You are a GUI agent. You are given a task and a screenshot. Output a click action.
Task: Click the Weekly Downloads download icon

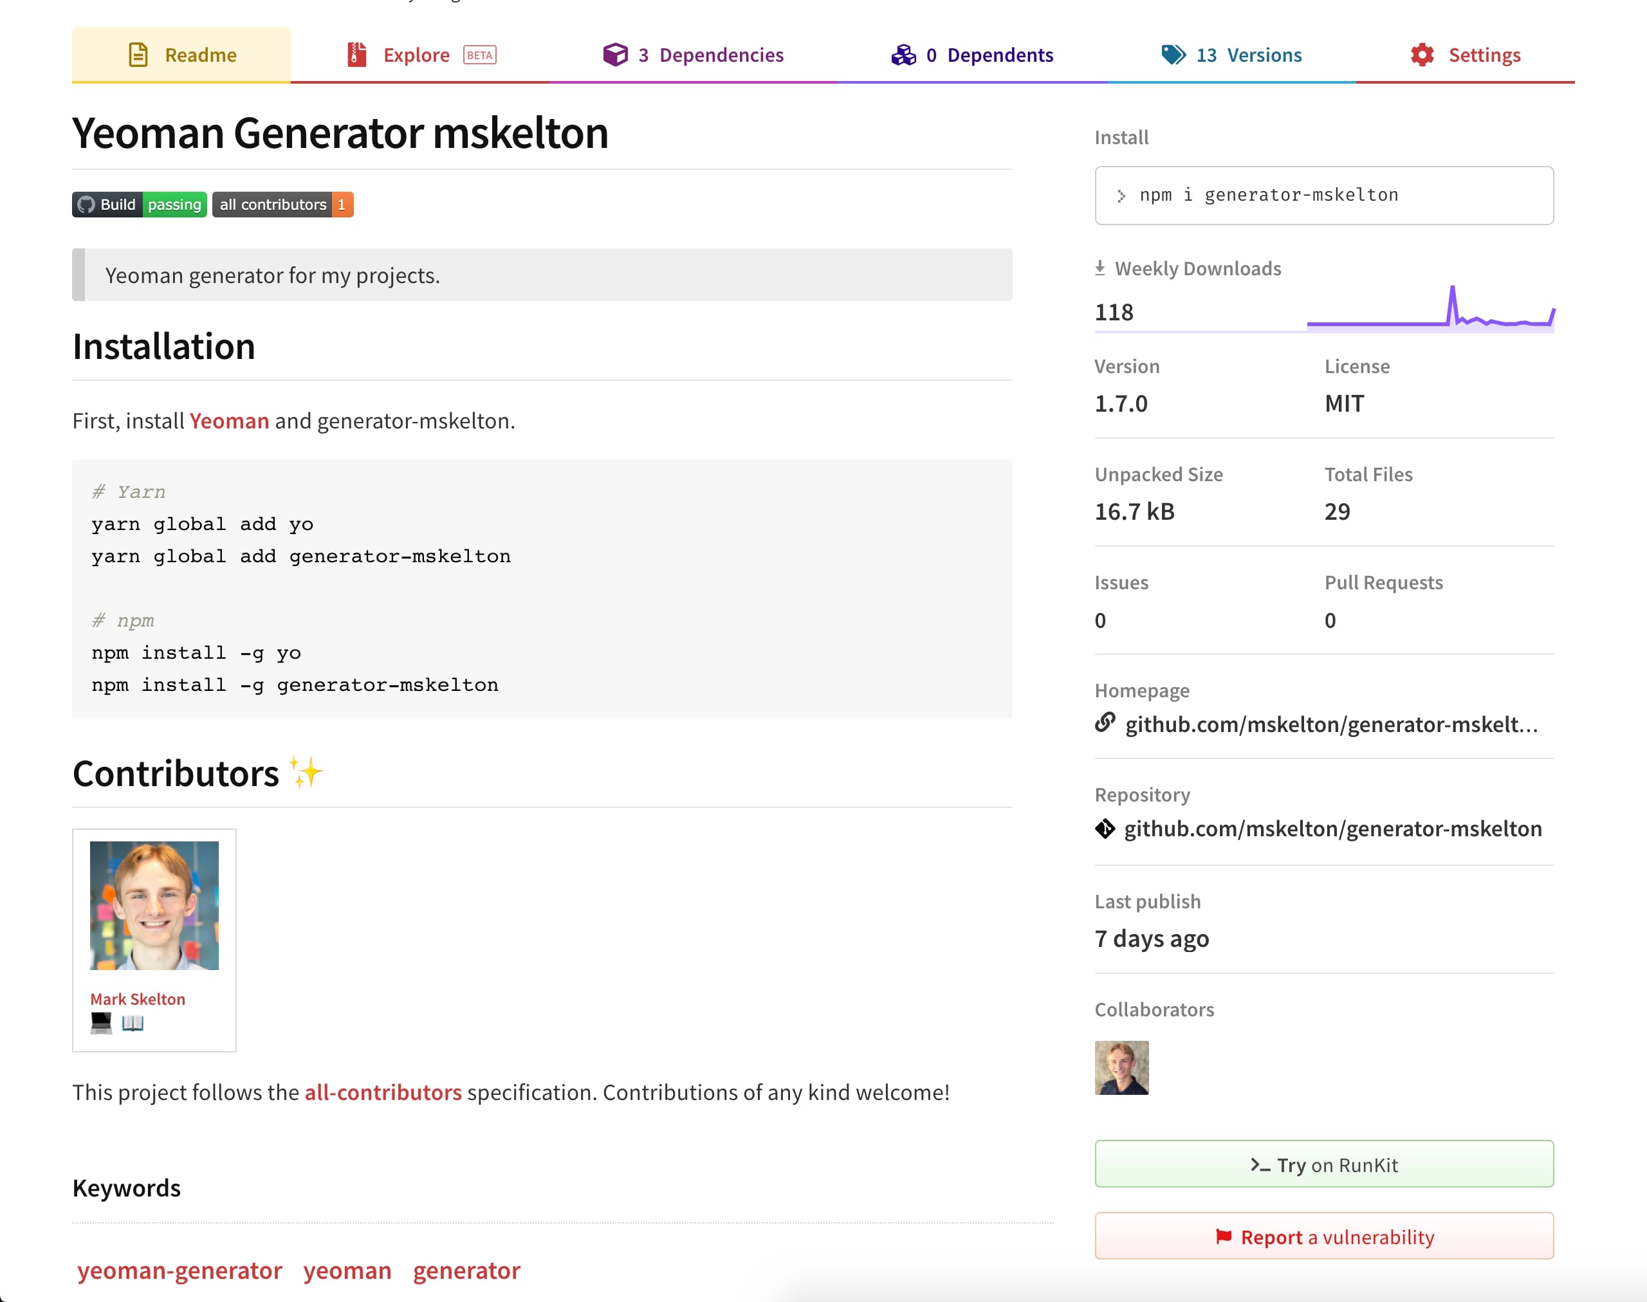pos(1100,268)
